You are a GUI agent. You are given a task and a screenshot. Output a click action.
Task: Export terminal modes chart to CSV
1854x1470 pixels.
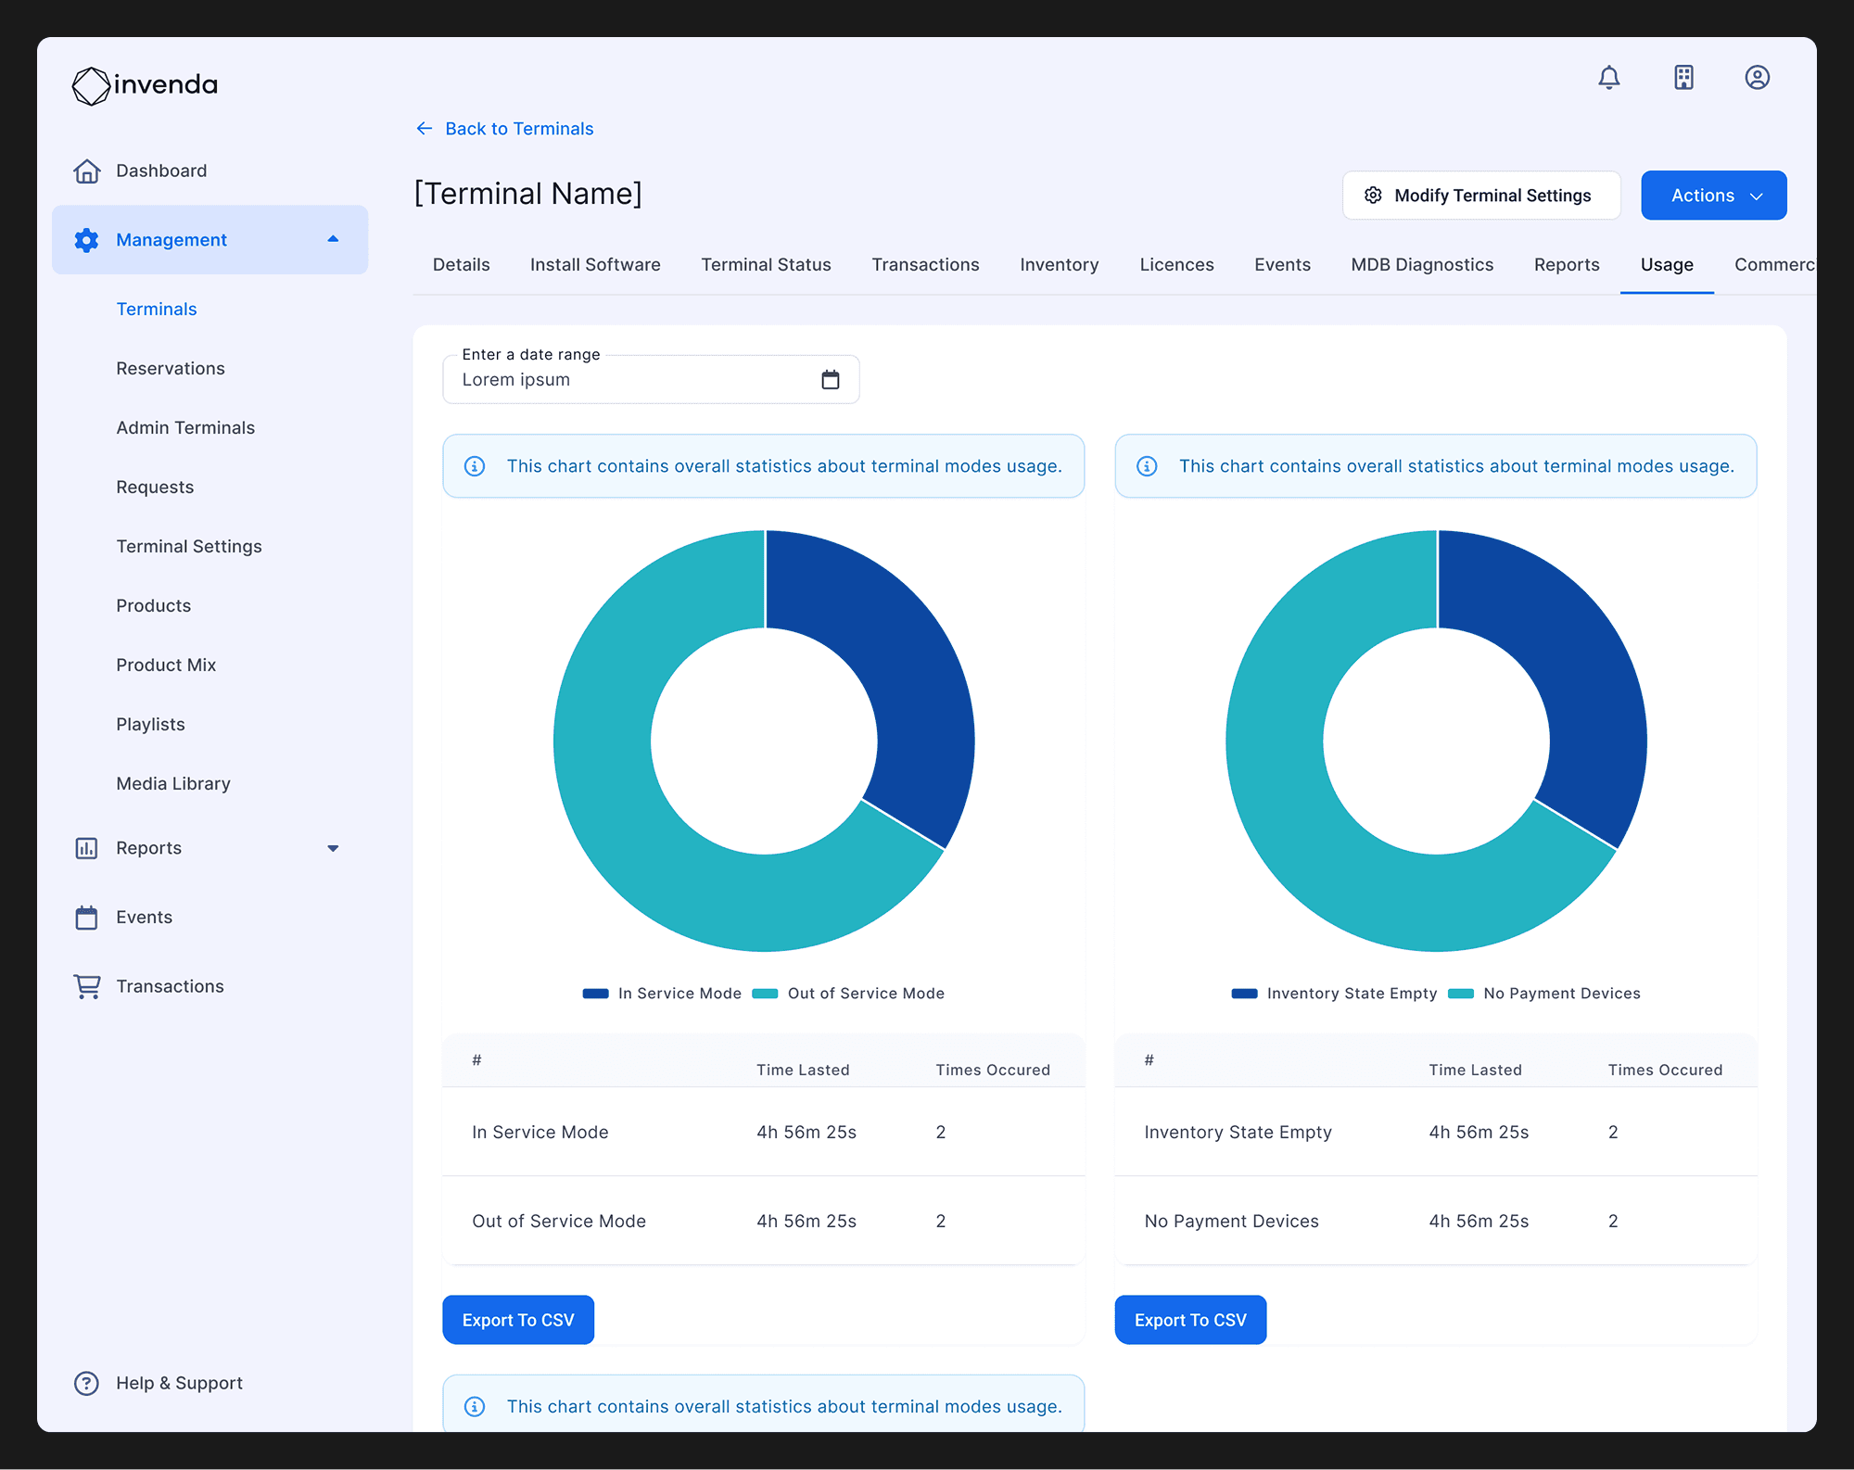point(518,1320)
